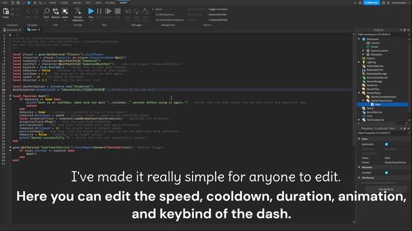
Task: Click the Workspace globe icon in Explorer
Action: (x=364, y=39)
